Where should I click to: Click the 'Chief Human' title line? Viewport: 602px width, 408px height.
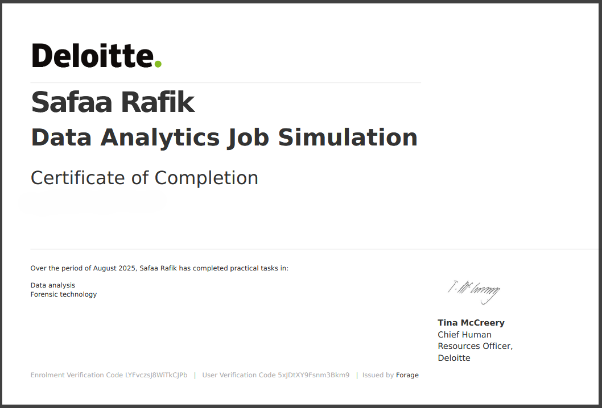[464, 334]
